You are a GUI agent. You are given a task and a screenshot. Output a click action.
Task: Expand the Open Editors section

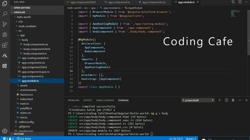[x=37, y=8]
